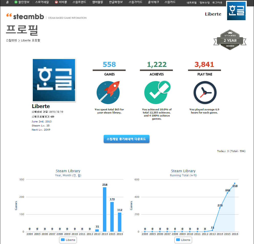Image resolution: width=254 pixels, height=244 pixels.
Task: Click the 2014 bar labeled 258
Action: click(105, 209)
